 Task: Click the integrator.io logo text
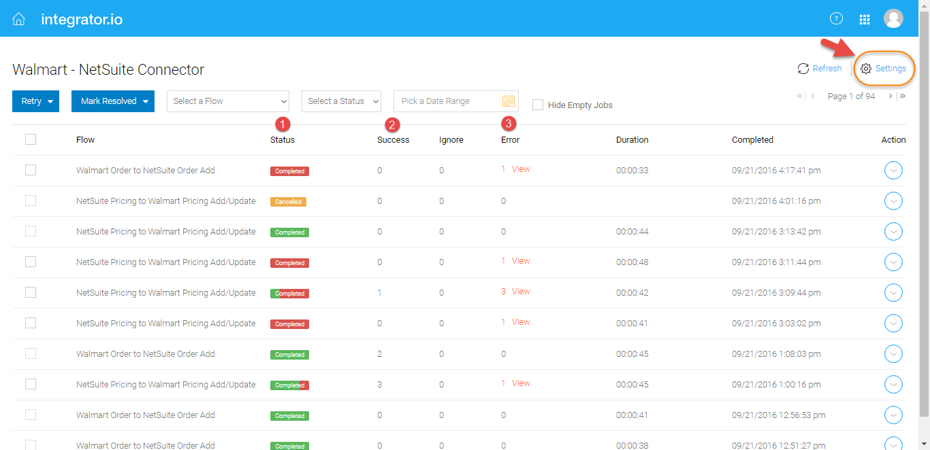[x=82, y=19]
